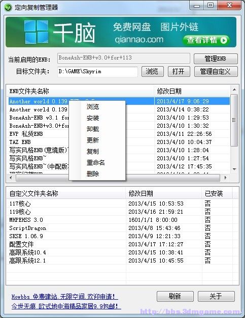Click horizontal scrollbar right arrow
This screenshot has width=245, height=318.
(225, 178)
